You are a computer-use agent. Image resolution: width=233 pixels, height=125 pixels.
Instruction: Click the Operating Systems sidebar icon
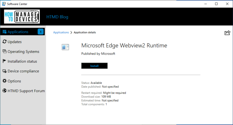(4, 52)
